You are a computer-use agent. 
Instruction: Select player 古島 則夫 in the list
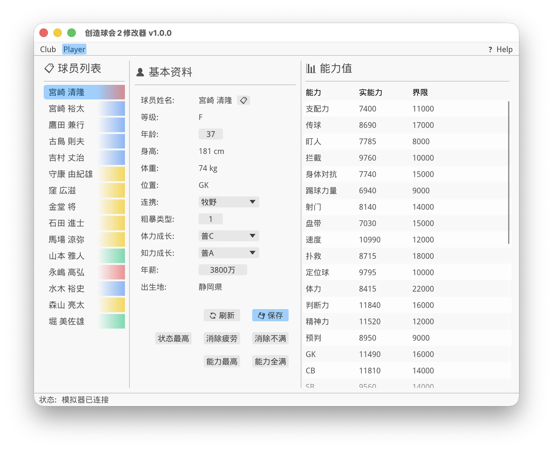pyautogui.click(x=84, y=141)
